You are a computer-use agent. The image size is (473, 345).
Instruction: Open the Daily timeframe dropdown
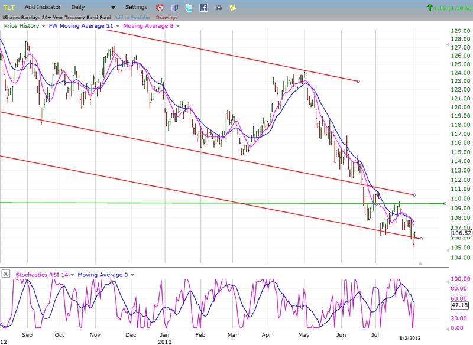point(83,7)
